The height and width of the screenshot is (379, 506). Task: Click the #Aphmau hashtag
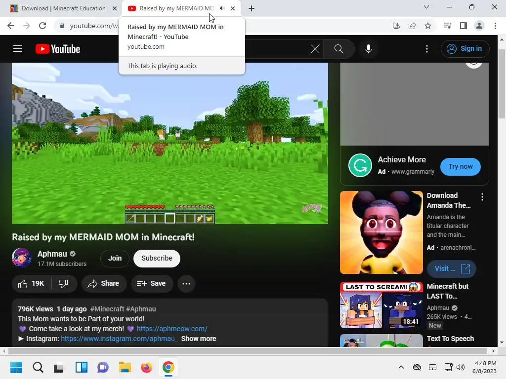[x=141, y=309]
